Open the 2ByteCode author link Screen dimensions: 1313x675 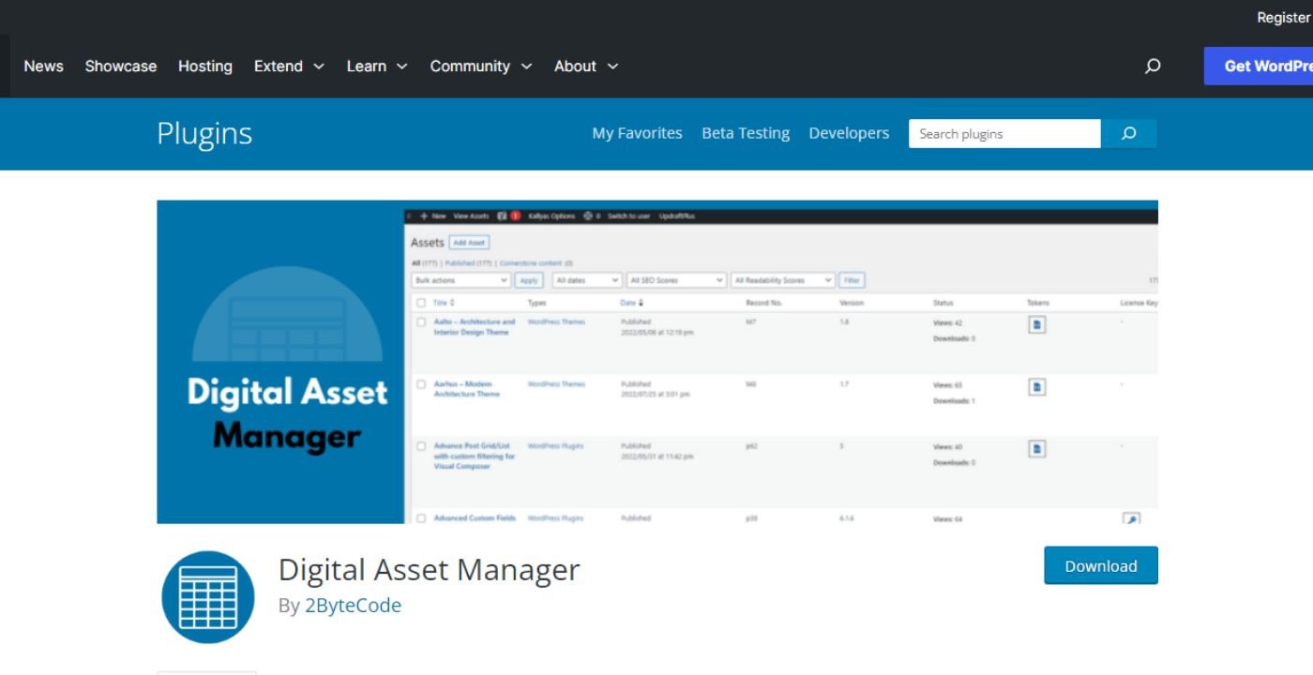(x=353, y=606)
